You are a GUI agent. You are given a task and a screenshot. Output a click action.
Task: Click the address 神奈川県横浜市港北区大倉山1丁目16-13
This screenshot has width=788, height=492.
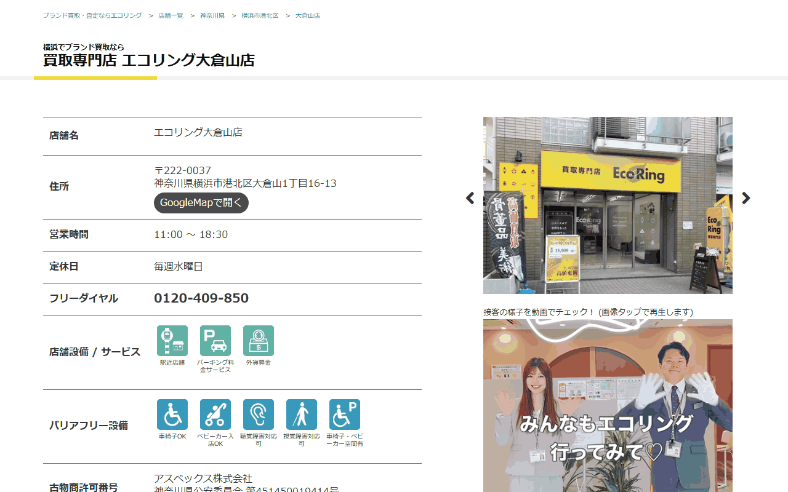click(x=245, y=183)
